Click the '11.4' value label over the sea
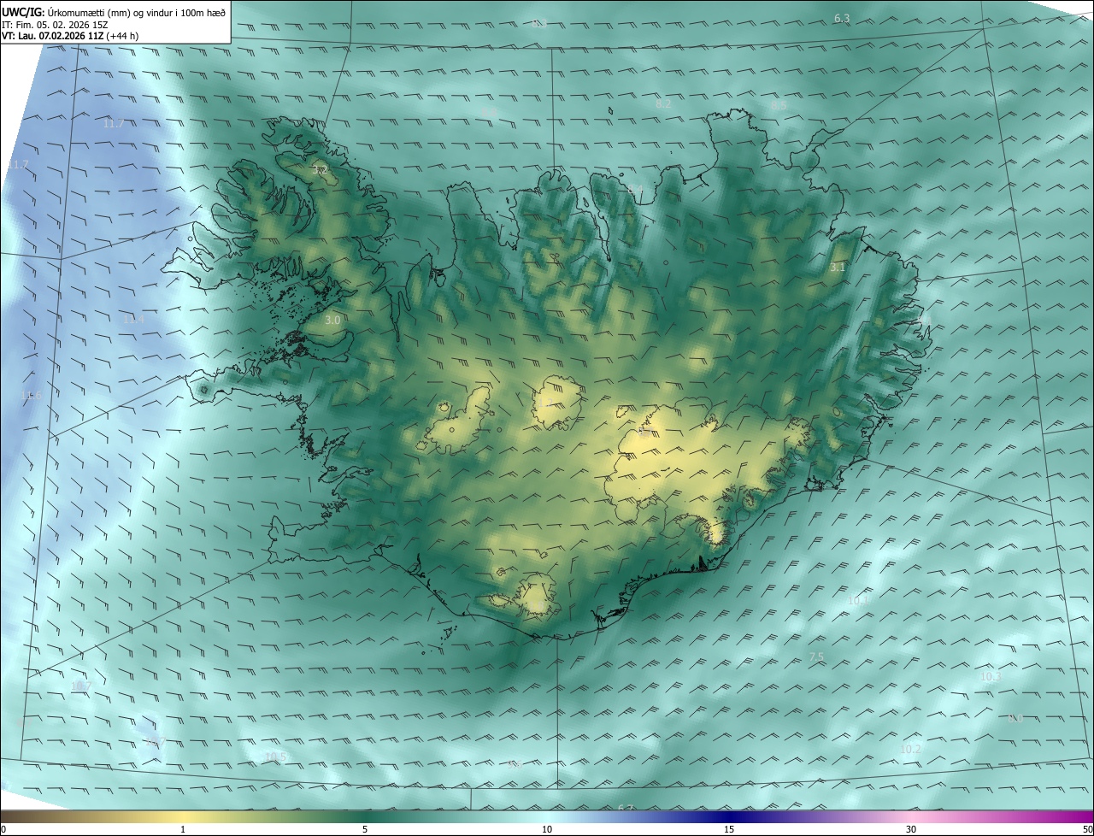Image resolution: width=1094 pixels, height=836 pixels. click(x=133, y=319)
